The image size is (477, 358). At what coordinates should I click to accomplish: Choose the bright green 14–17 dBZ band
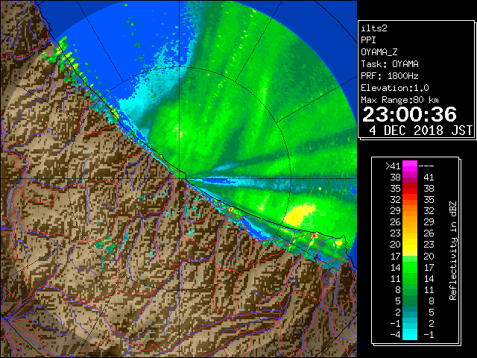[410, 267]
